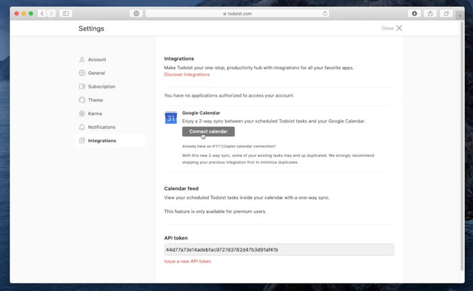This screenshot has width=473, height=291.
Task: Click the Settings page title
Action: (91, 28)
